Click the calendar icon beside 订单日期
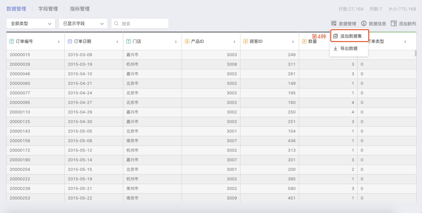This screenshot has width=422, height=213. 70,42
